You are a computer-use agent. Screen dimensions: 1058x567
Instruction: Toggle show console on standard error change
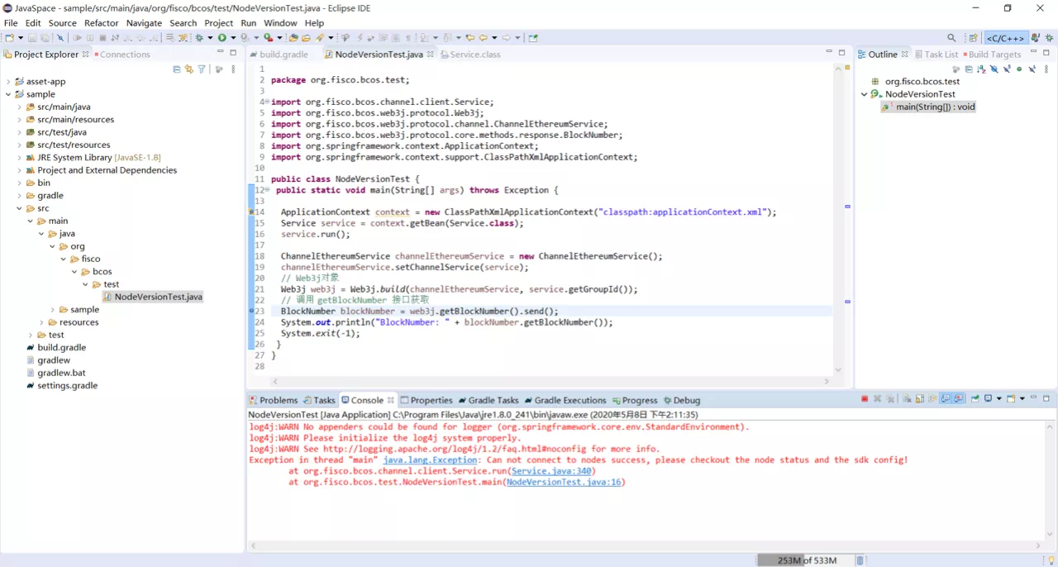click(959, 399)
